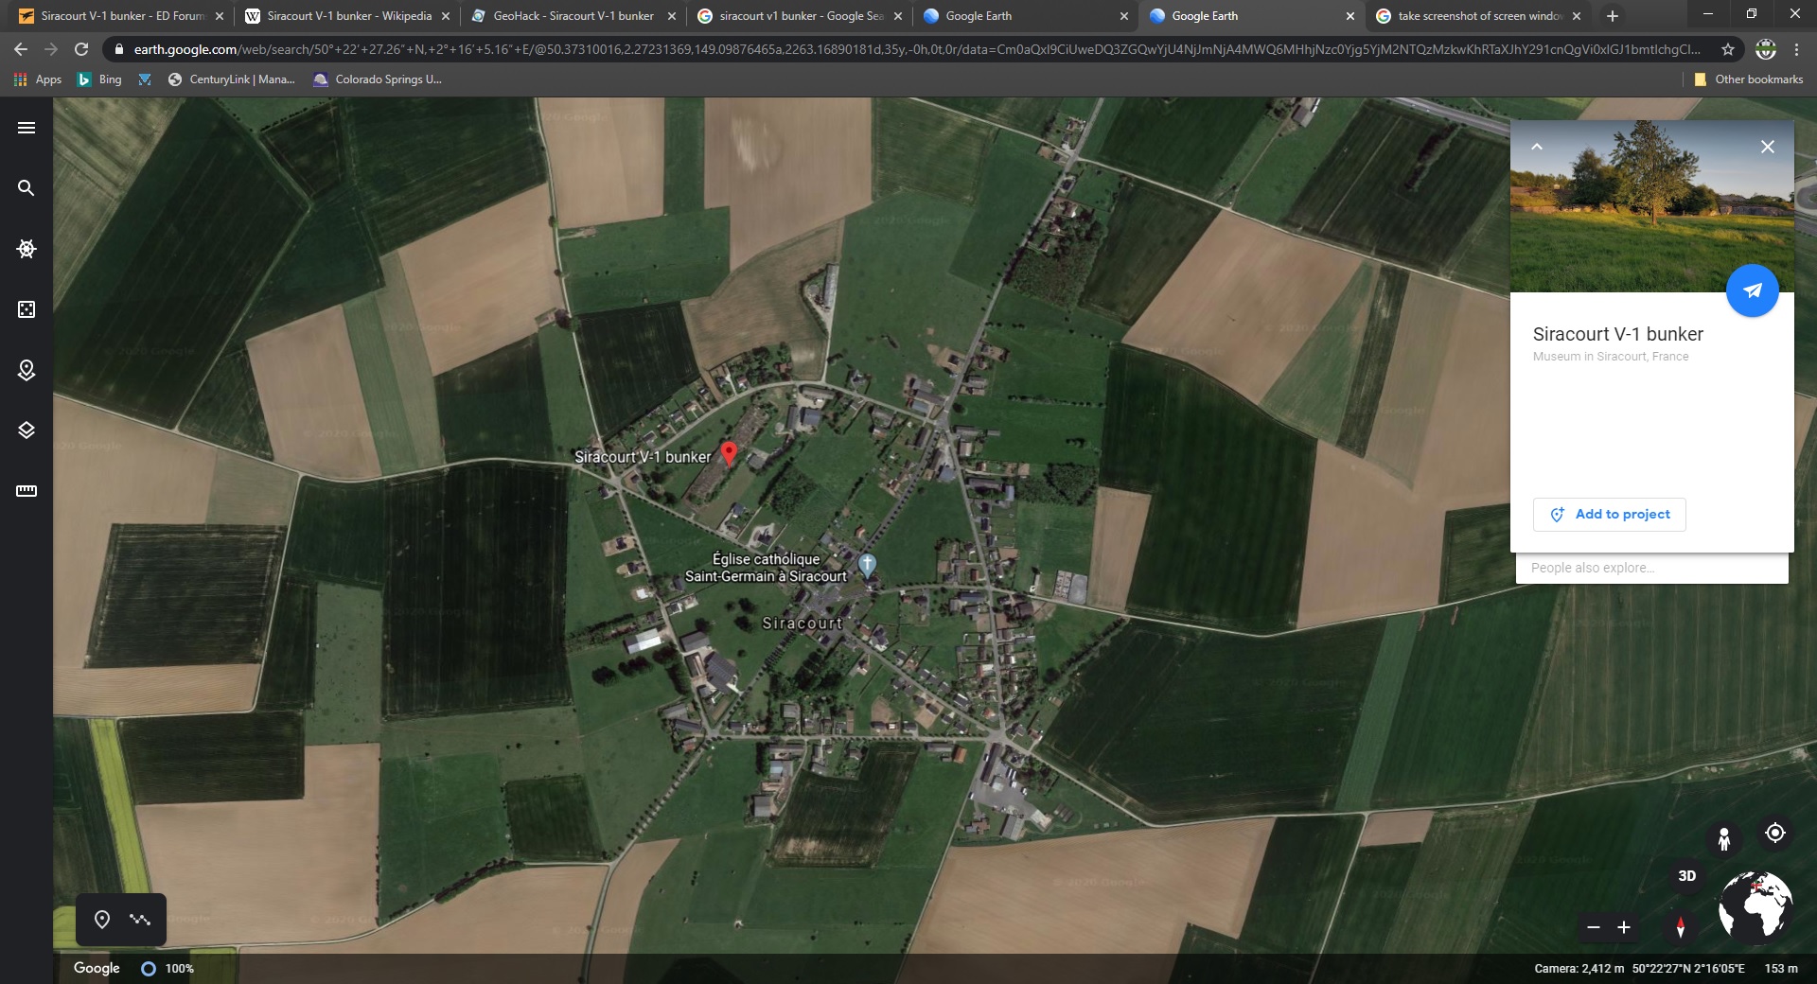Switch to take screenshot of screen tab

1478,16
